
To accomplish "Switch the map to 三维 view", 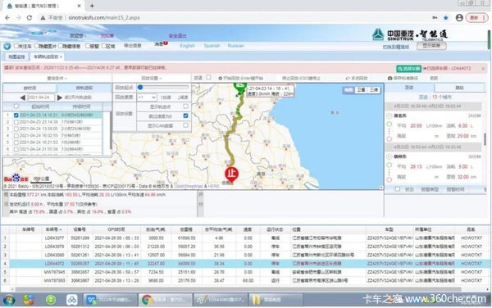I will pos(373,90).
